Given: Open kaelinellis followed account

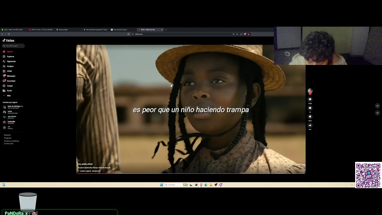Looking at the screenshot, I should 9,122.
